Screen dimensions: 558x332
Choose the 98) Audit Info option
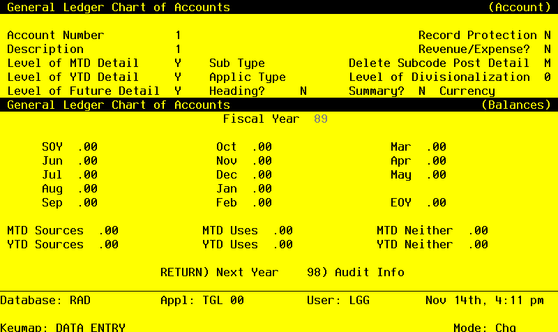click(x=356, y=272)
